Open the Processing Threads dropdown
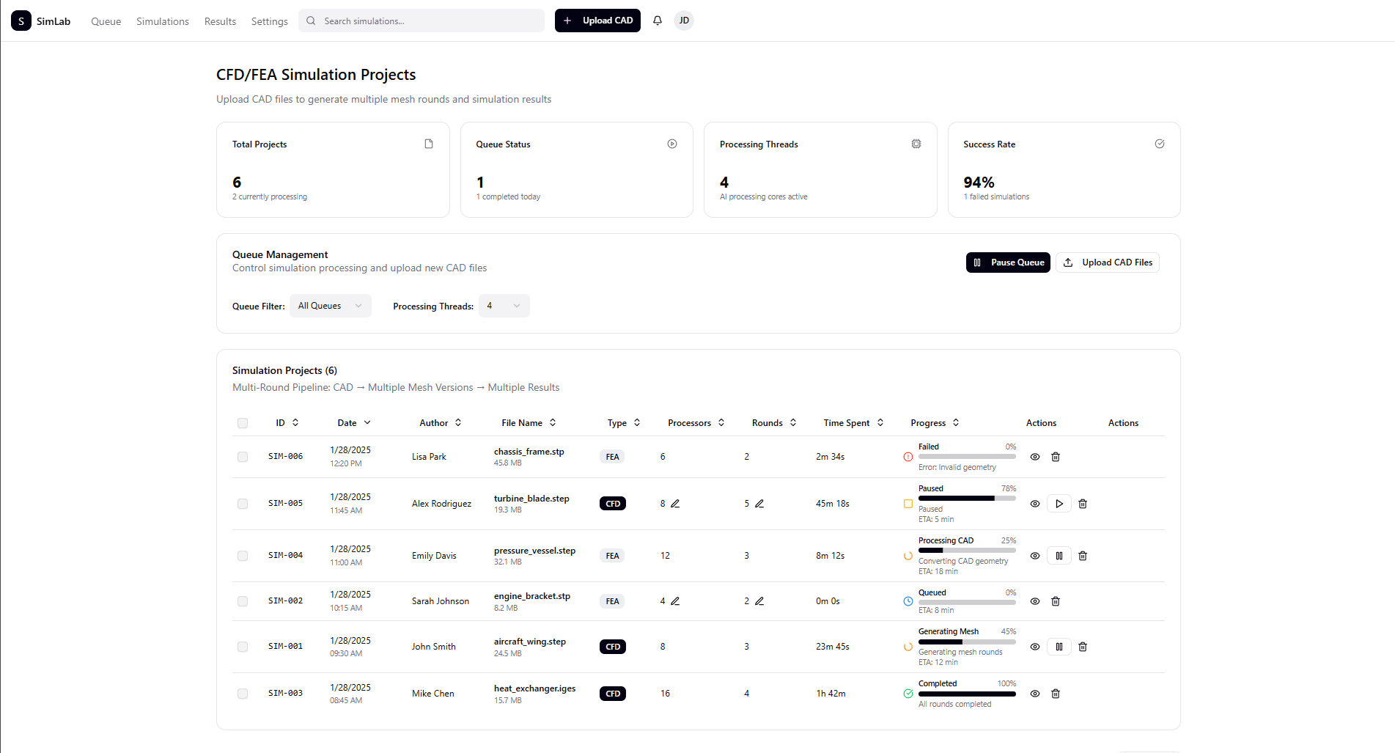 click(504, 306)
